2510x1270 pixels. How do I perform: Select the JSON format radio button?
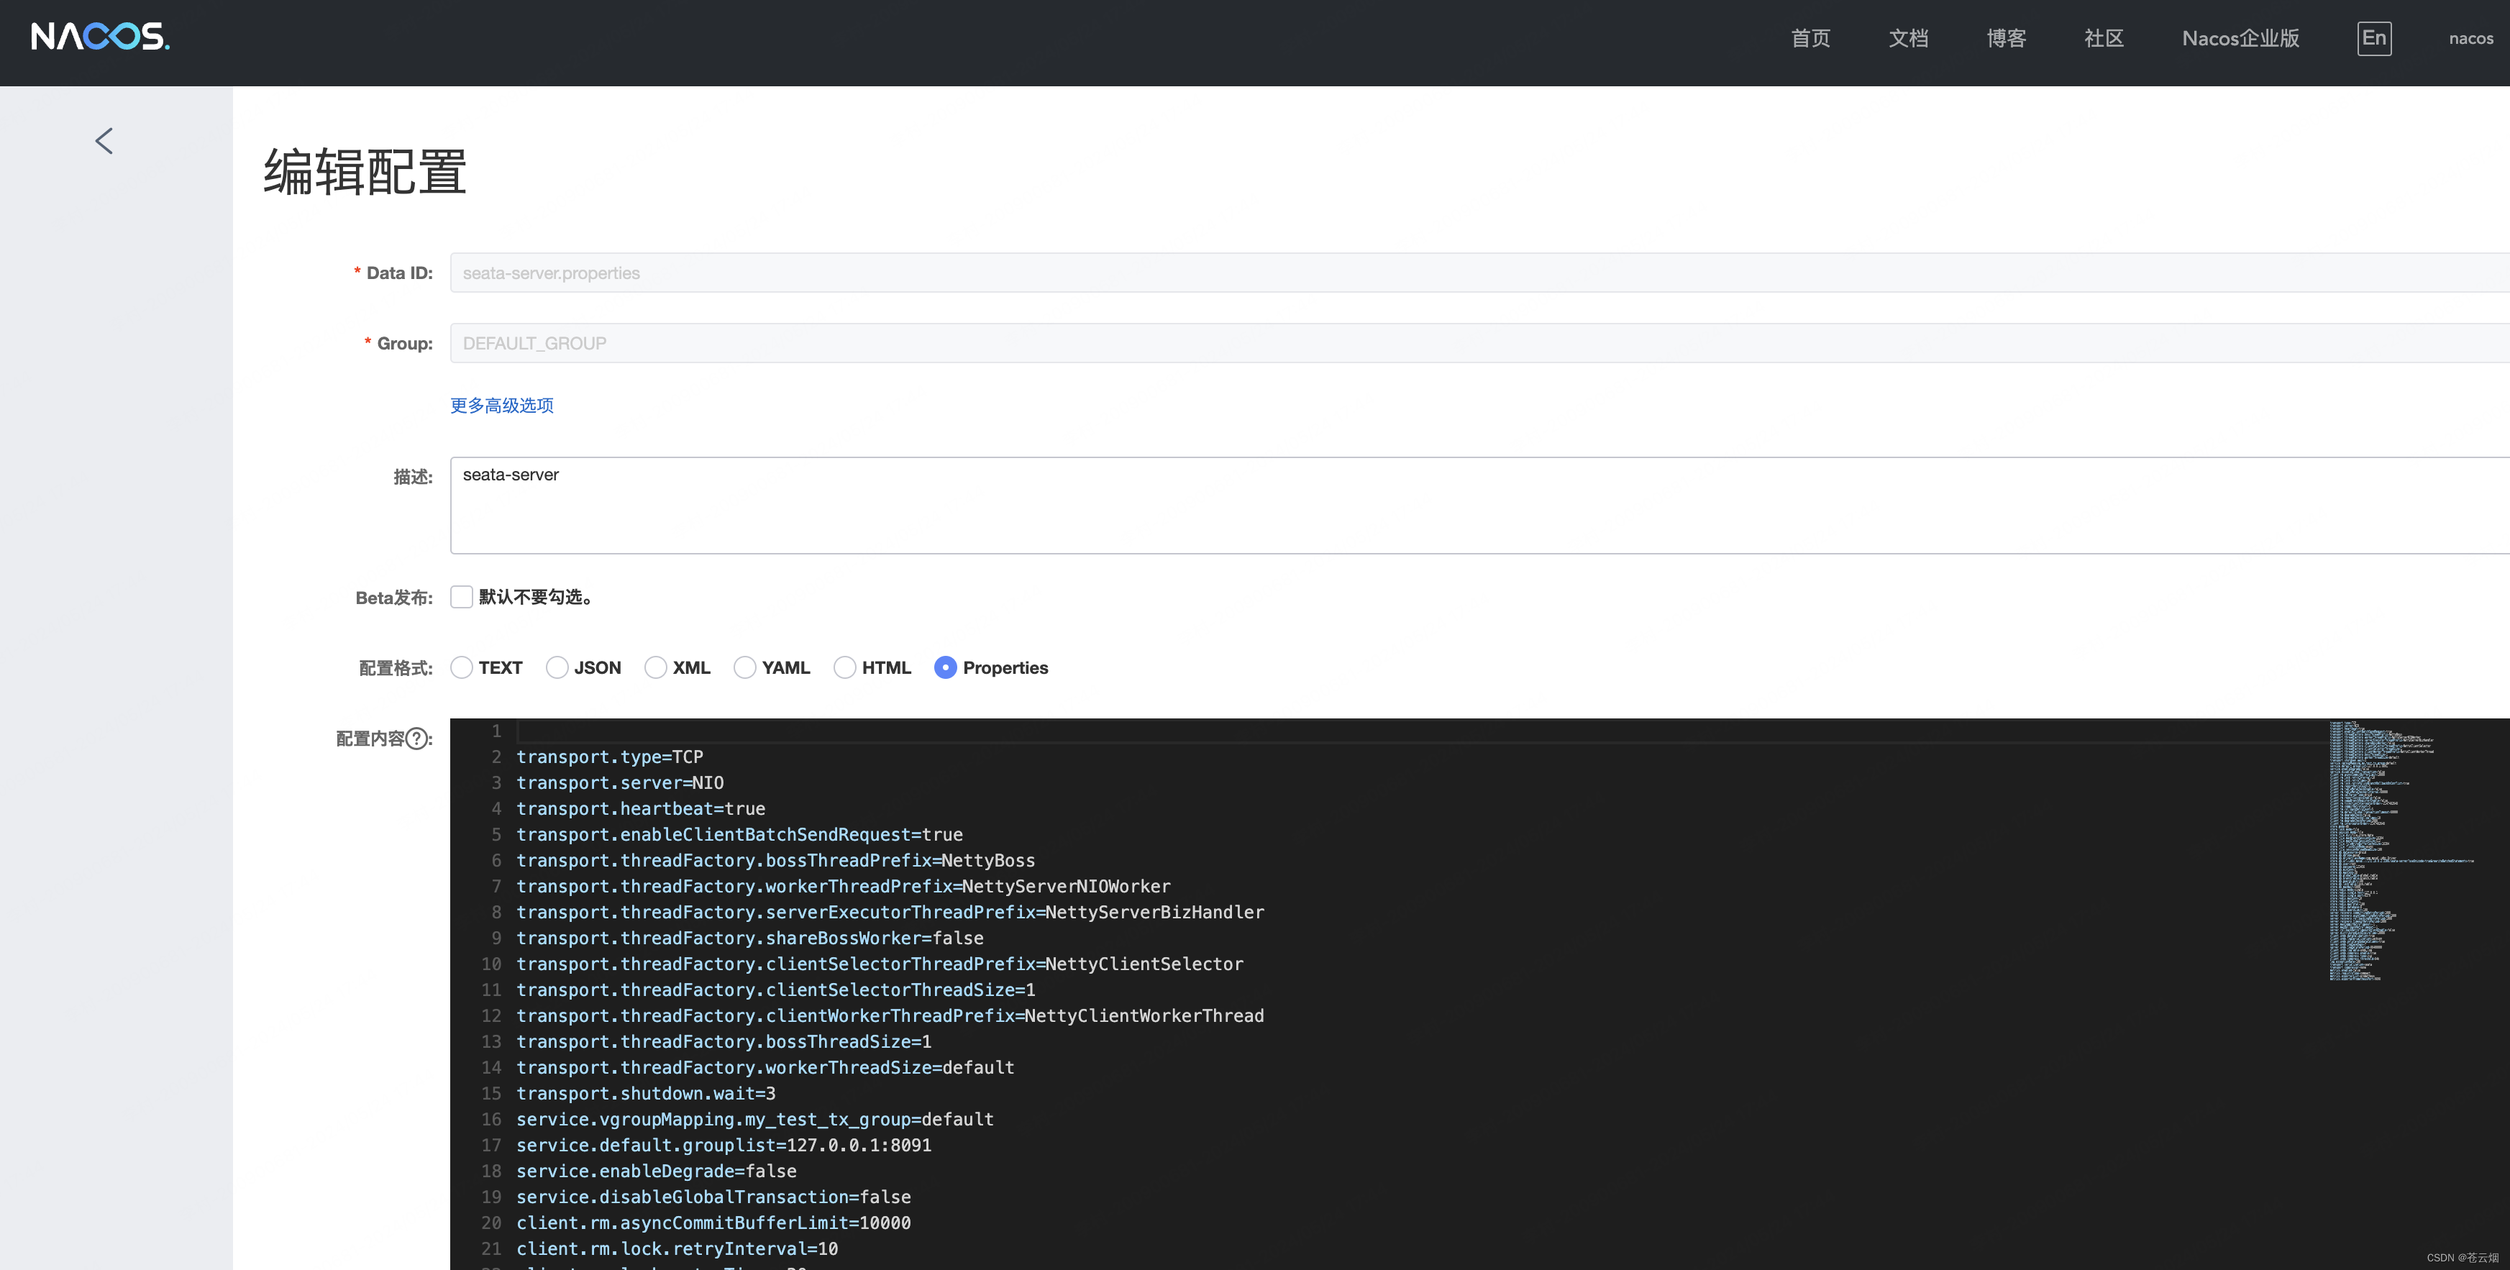click(x=557, y=667)
